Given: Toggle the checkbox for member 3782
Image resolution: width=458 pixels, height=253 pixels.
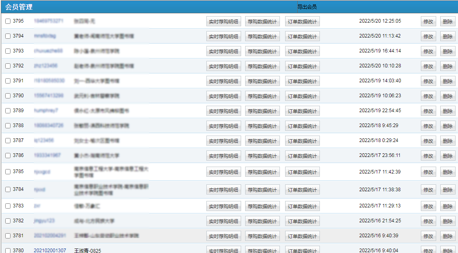Looking at the screenshot, I should point(8,221).
